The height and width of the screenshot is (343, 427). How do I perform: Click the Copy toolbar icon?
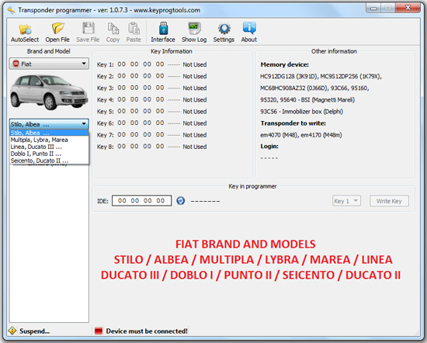113,33
